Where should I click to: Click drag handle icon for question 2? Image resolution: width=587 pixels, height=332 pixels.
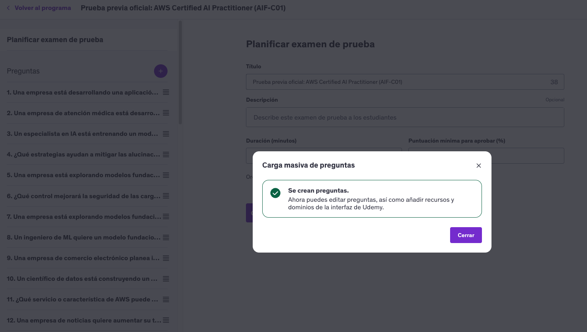(x=166, y=113)
